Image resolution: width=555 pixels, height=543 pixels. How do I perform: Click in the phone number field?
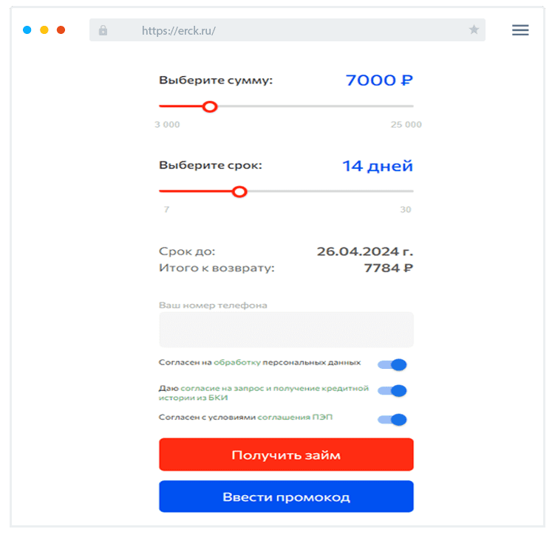[286, 330]
